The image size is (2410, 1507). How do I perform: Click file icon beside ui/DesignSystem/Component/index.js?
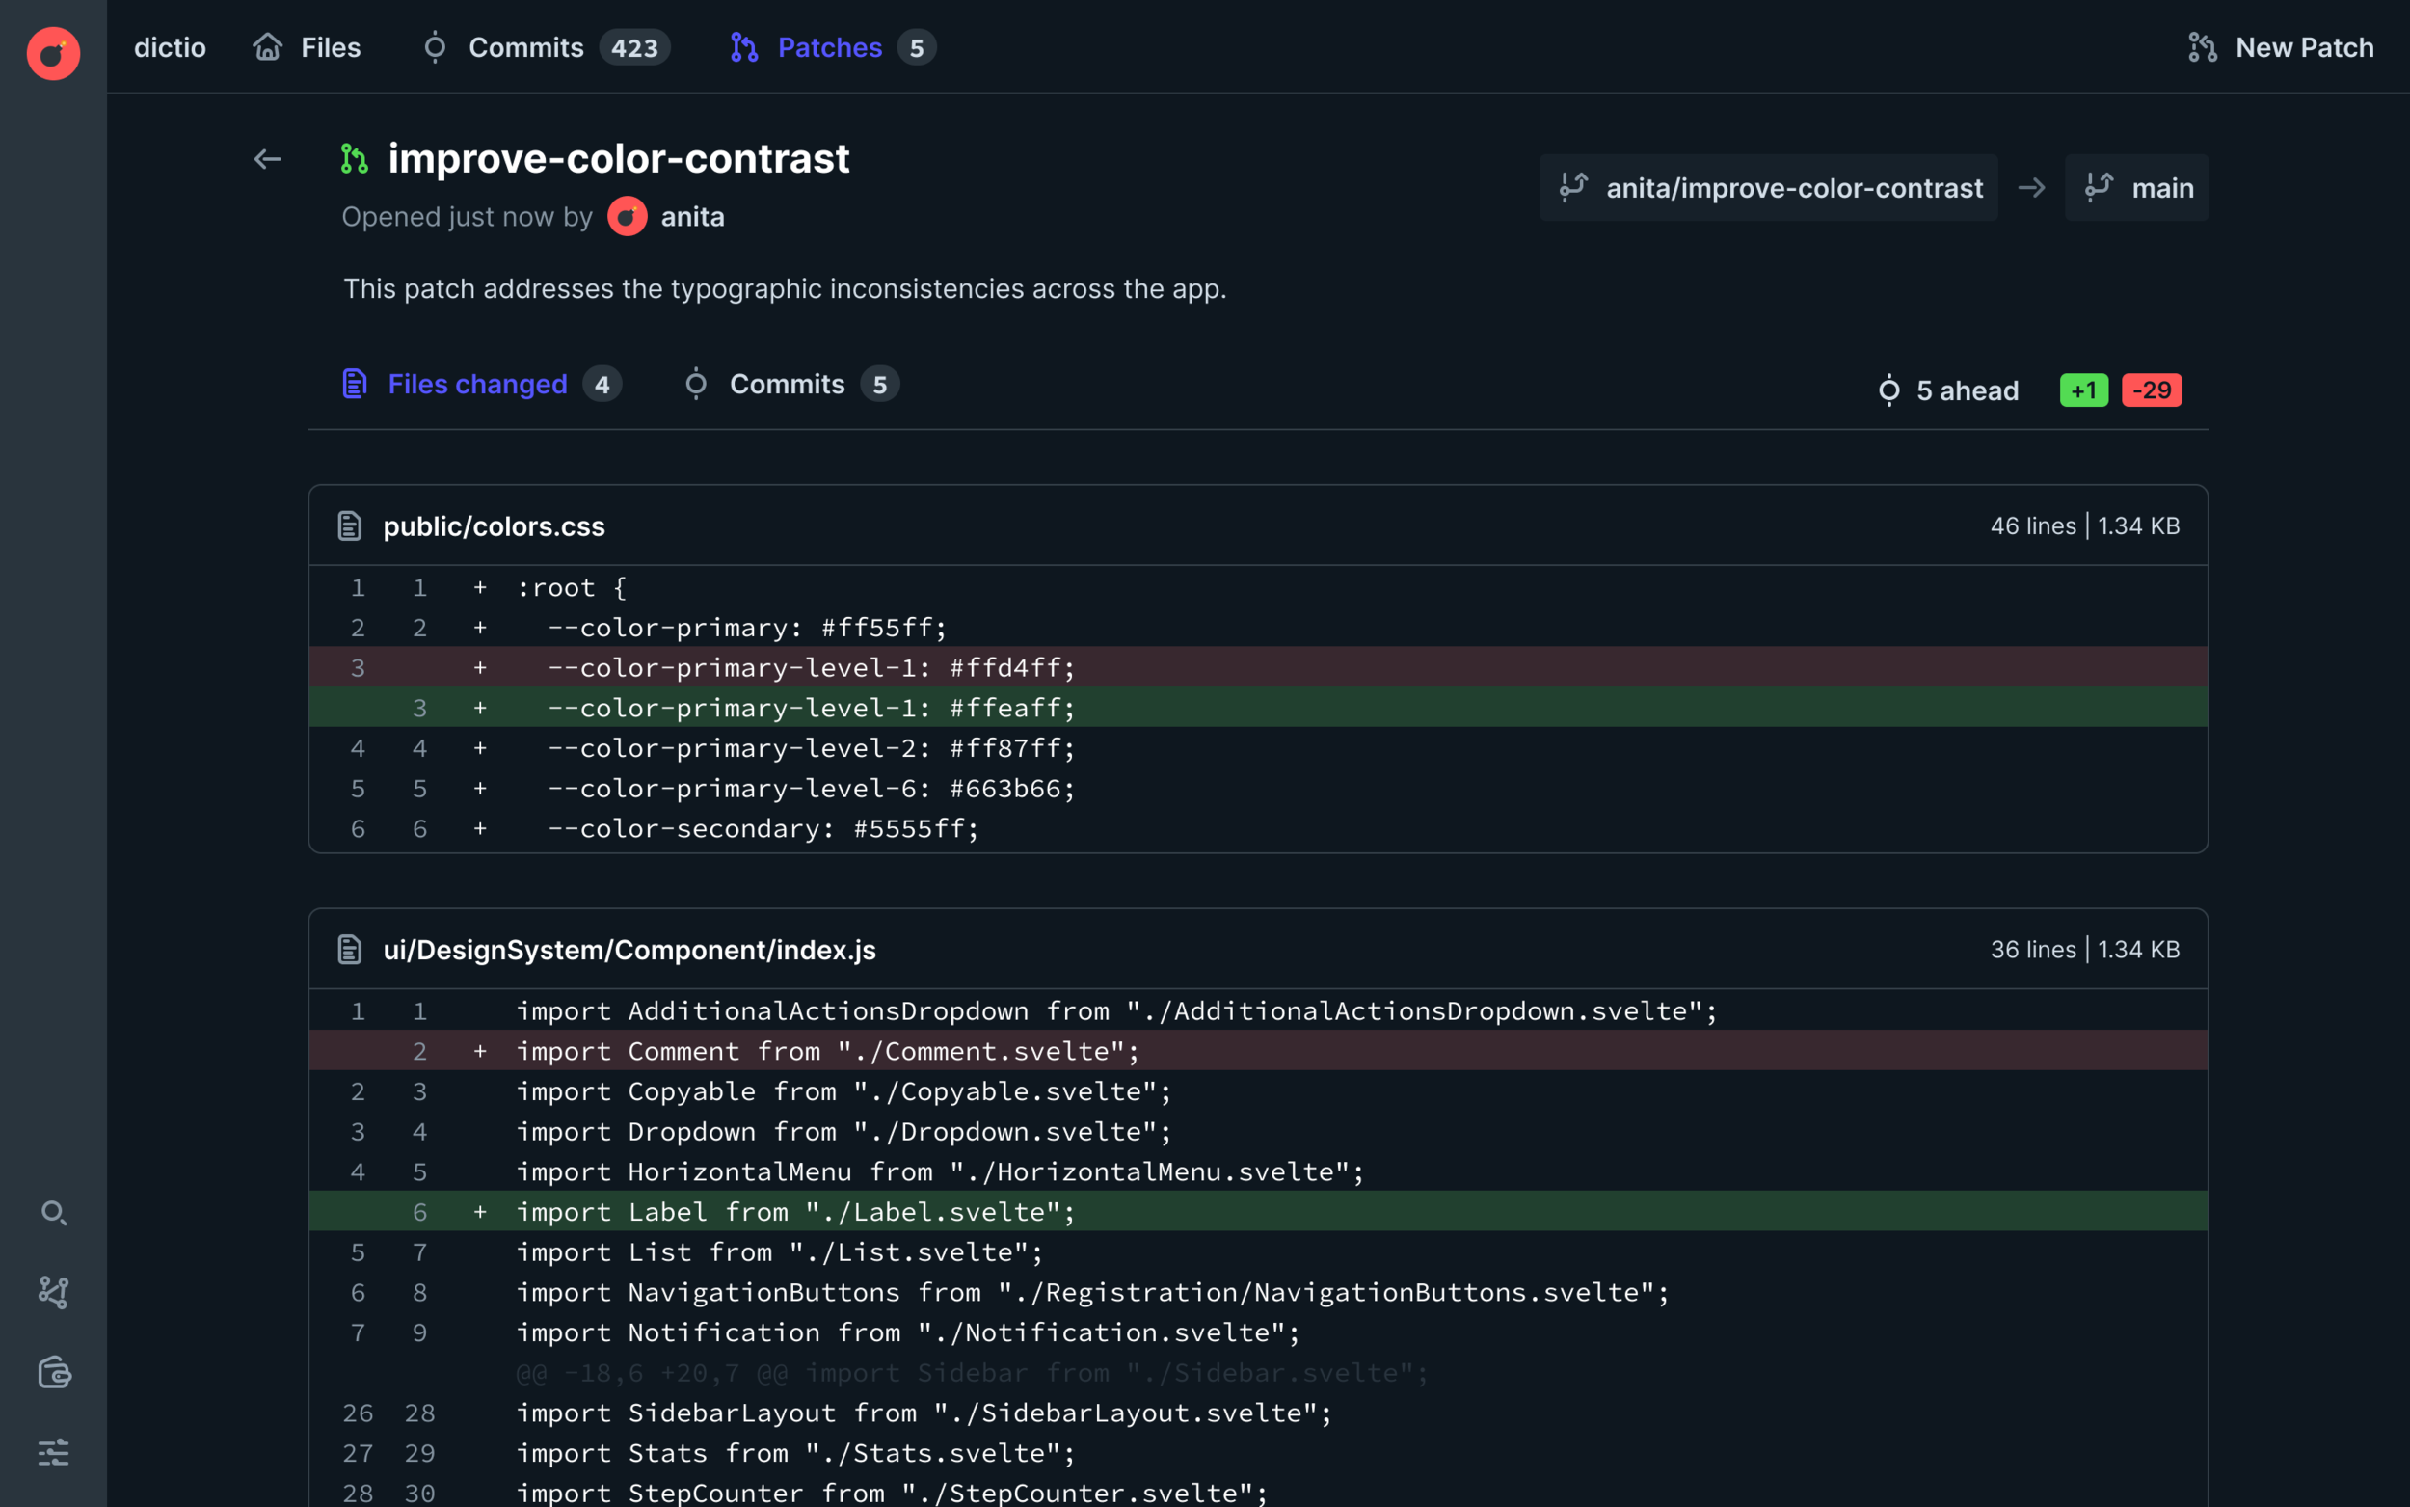(350, 950)
